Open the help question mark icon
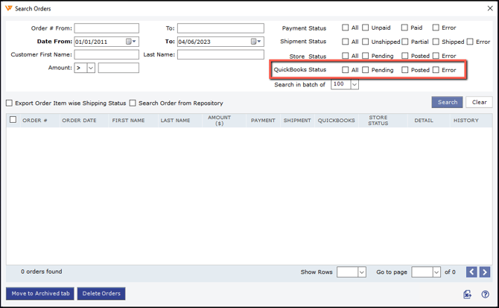 (x=485, y=294)
